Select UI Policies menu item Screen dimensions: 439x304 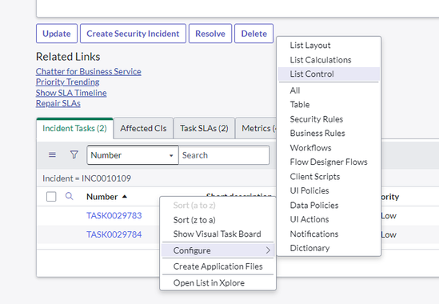[x=309, y=190]
